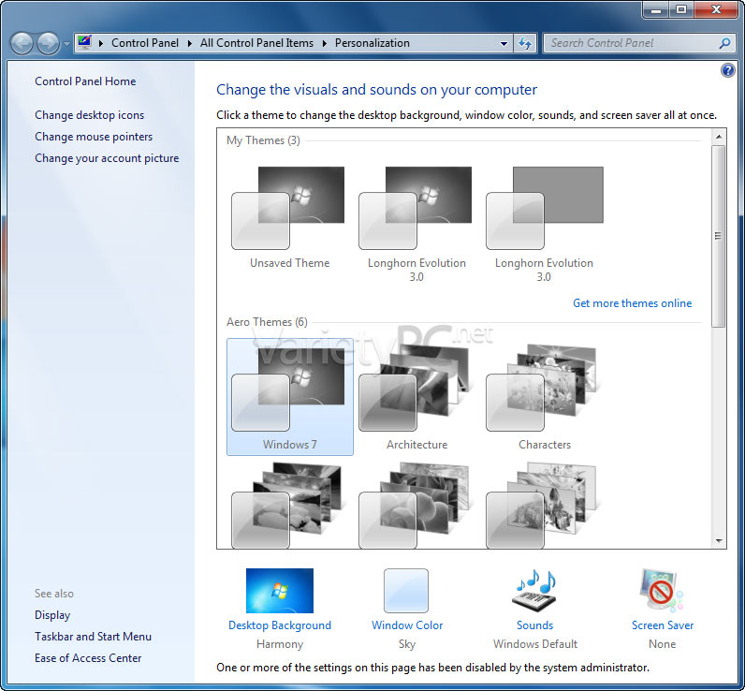Click the search magnifier icon
The height and width of the screenshot is (691, 745).
click(724, 43)
